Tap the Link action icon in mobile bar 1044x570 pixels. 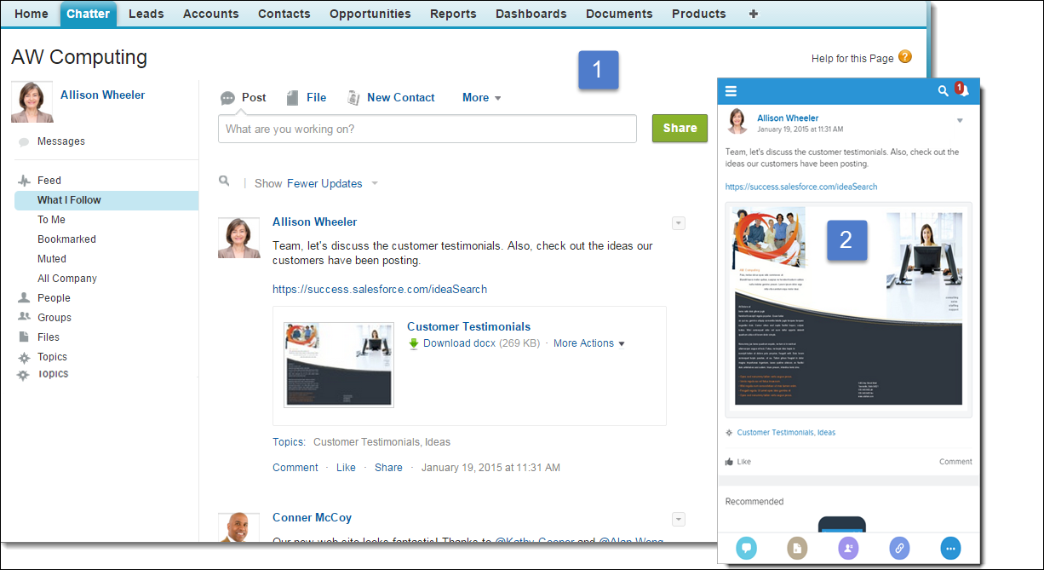coord(899,548)
